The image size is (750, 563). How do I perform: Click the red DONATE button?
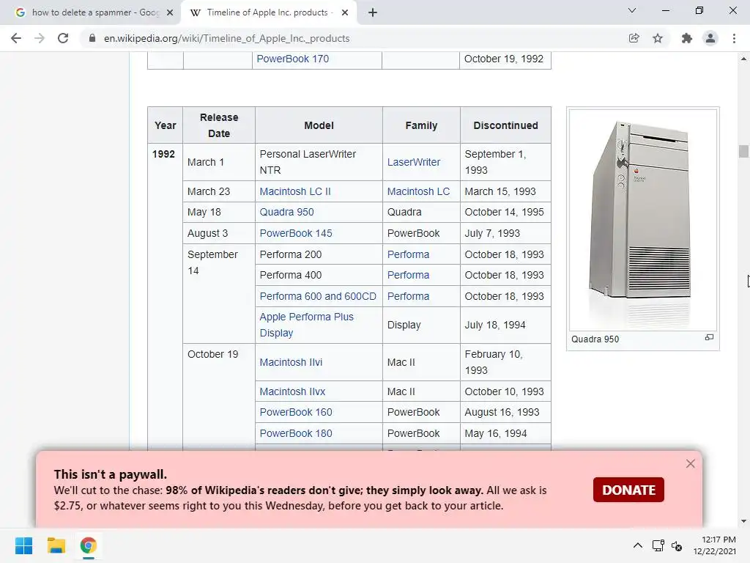[628, 490]
